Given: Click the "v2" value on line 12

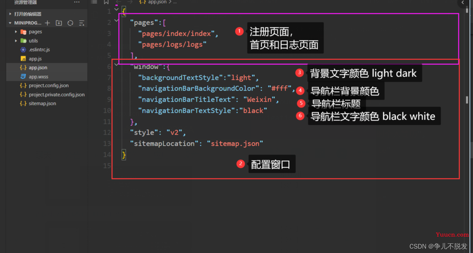Looking at the screenshot, I should pyautogui.click(x=174, y=132).
